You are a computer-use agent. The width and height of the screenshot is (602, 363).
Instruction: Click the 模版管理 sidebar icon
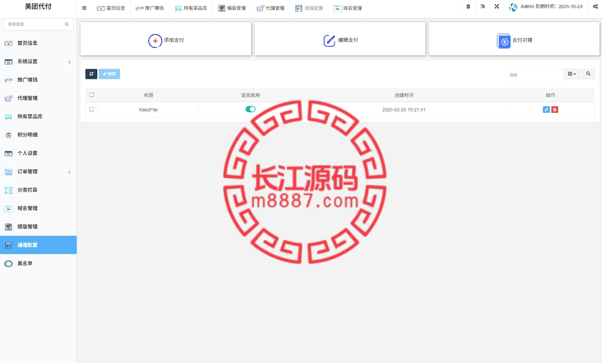[8, 227]
